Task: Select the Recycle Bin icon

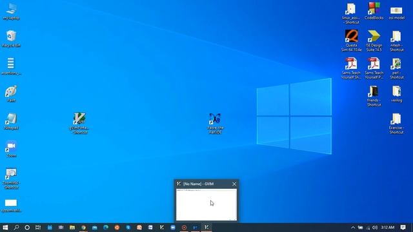Action: pos(11,39)
